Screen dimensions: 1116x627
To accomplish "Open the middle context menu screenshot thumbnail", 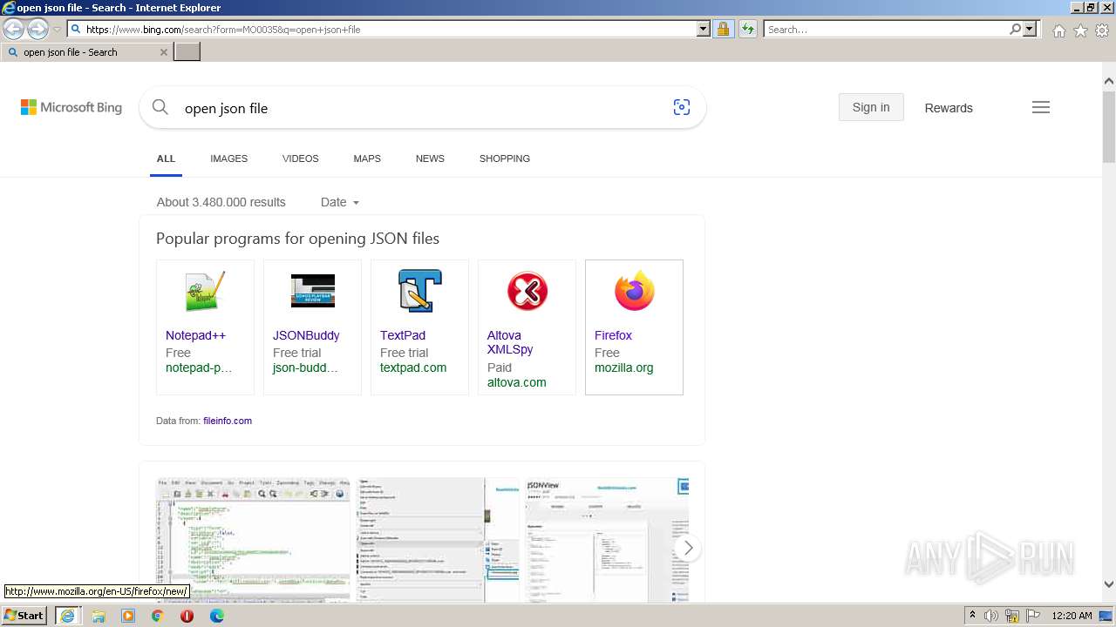I will click(x=439, y=540).
